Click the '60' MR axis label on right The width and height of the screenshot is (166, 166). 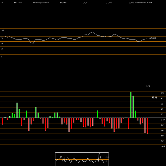click(162, 104)
